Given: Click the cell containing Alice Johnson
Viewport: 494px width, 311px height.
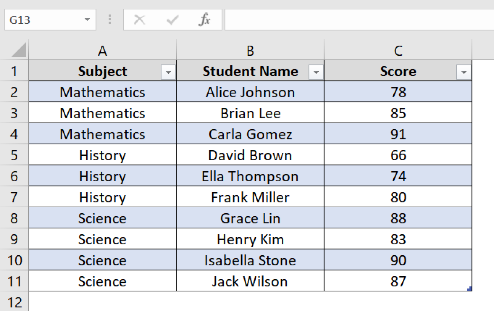Looking at the screenshot, I should tap(250, 92).
